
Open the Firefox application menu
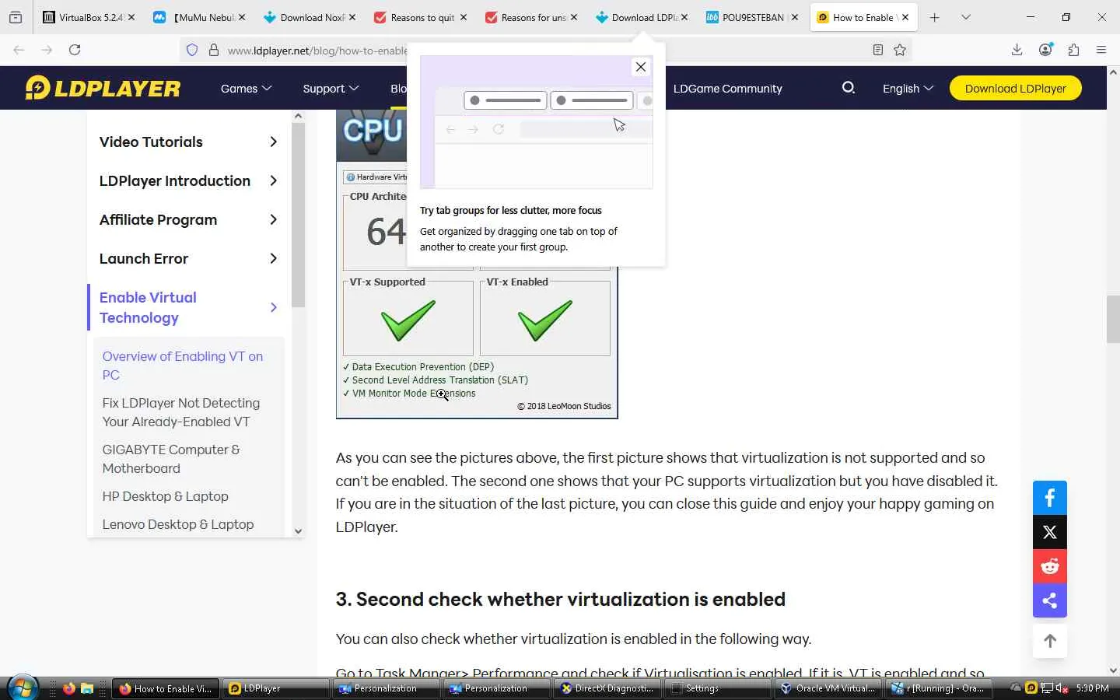(x=1101, y=50)
